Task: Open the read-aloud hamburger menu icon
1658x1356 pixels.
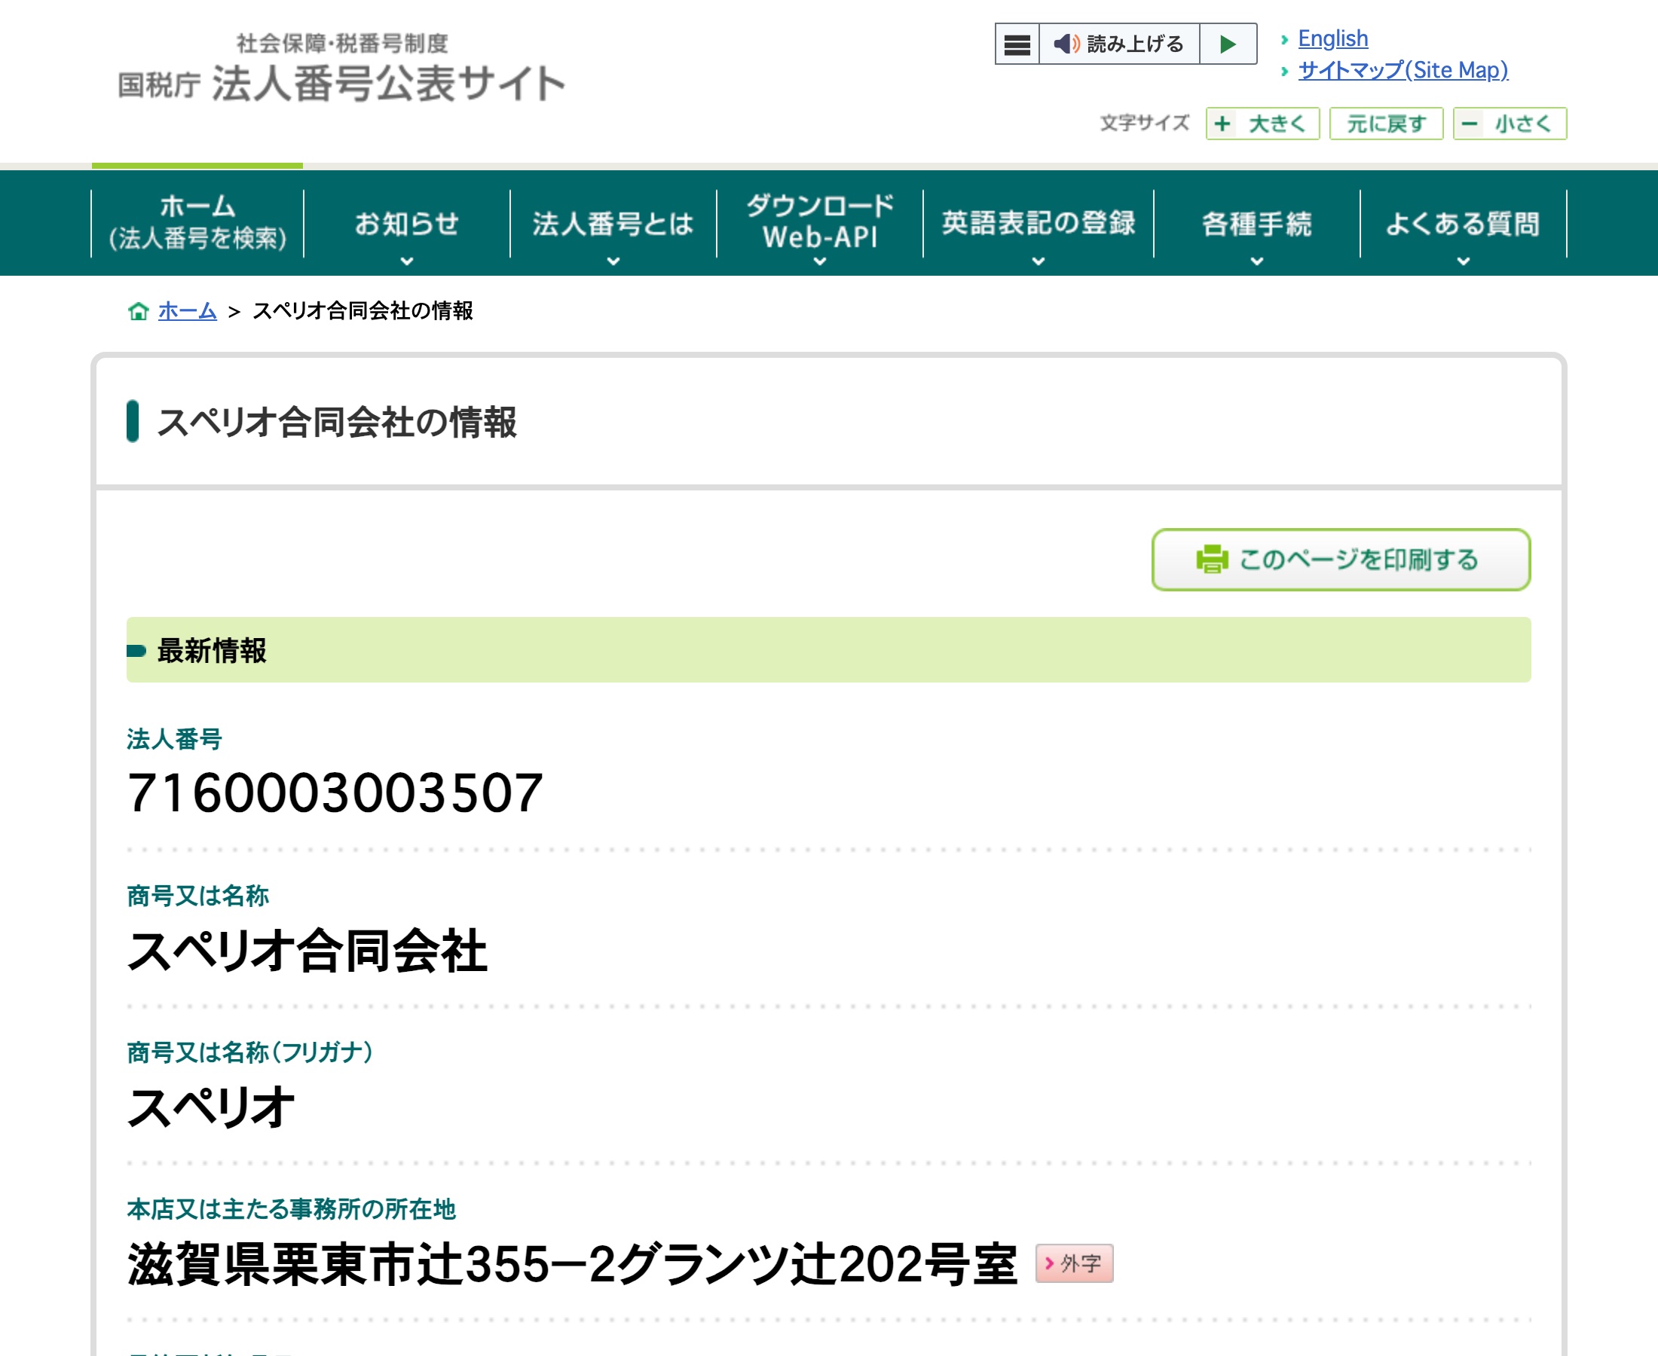Action: (x=1017, y=44)
